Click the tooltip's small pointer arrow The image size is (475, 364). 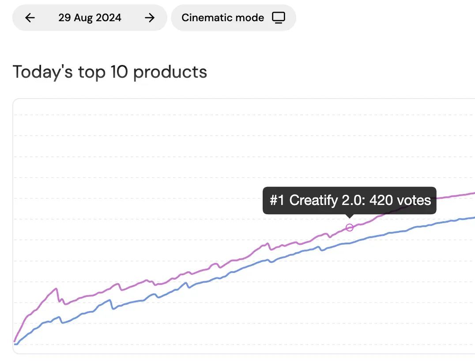pos(350,216)
